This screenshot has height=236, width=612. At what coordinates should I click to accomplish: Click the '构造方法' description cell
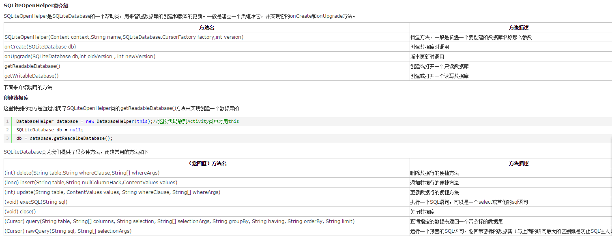pyautogui.click(x=511, y=37)
